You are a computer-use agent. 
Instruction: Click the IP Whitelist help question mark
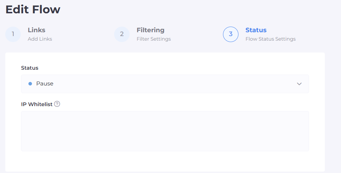(57, 104)
